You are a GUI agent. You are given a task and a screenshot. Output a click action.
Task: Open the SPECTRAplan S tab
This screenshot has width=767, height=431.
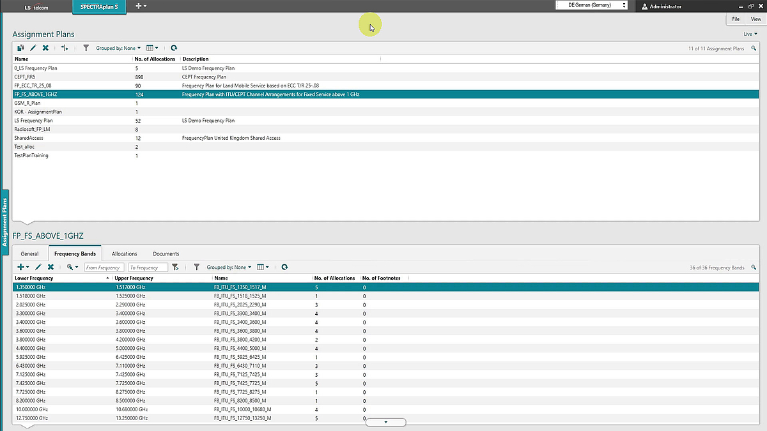click(x=99, y=6)
